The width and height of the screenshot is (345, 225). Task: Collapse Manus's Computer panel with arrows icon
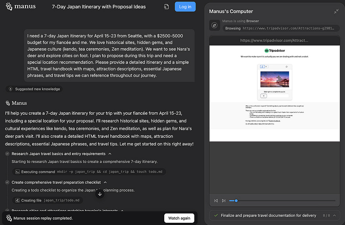(x=336, y=12)
